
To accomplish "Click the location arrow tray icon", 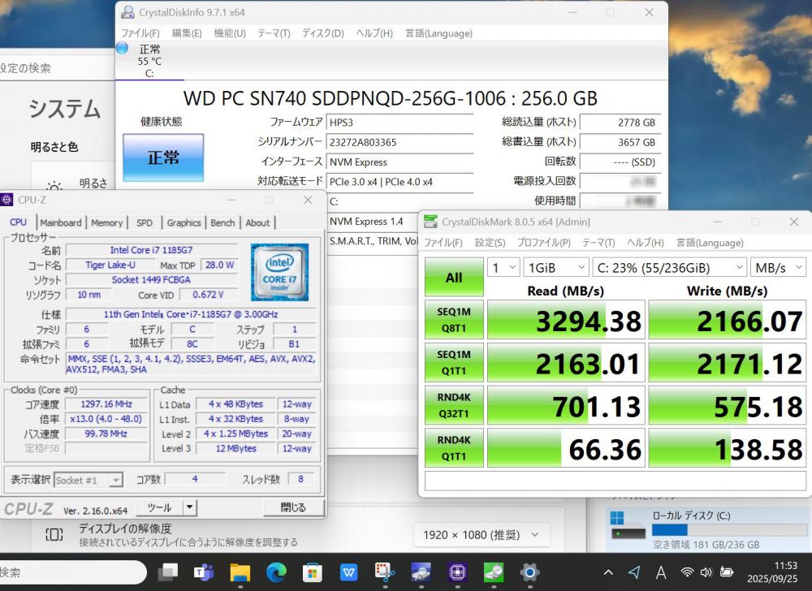I will (634, 572).
